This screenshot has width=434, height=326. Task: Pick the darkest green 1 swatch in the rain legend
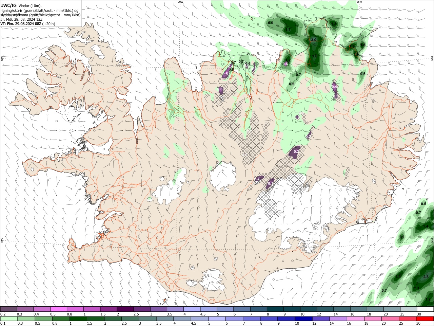point(78,319)
